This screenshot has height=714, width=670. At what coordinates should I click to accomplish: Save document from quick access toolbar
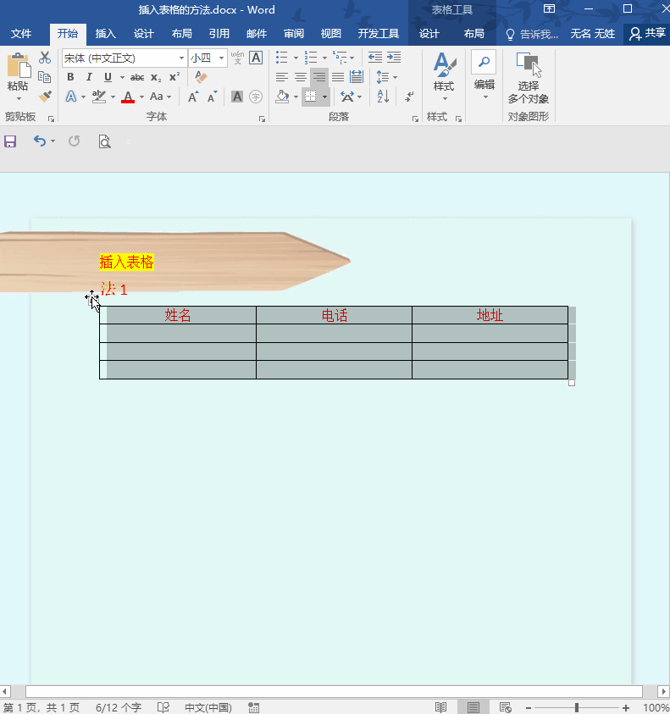(10, 141)
